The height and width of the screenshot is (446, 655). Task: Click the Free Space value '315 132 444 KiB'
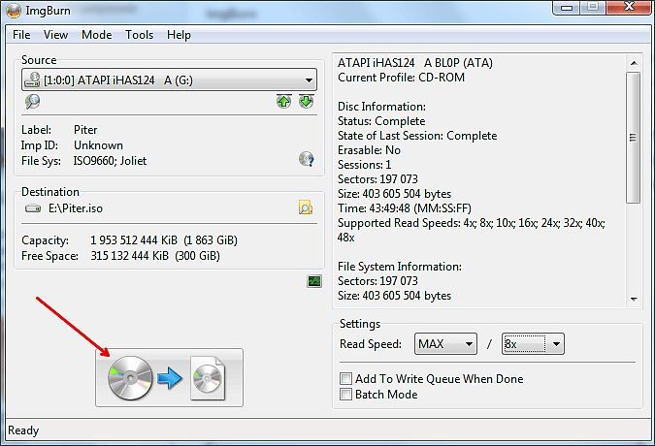(129, 256)
